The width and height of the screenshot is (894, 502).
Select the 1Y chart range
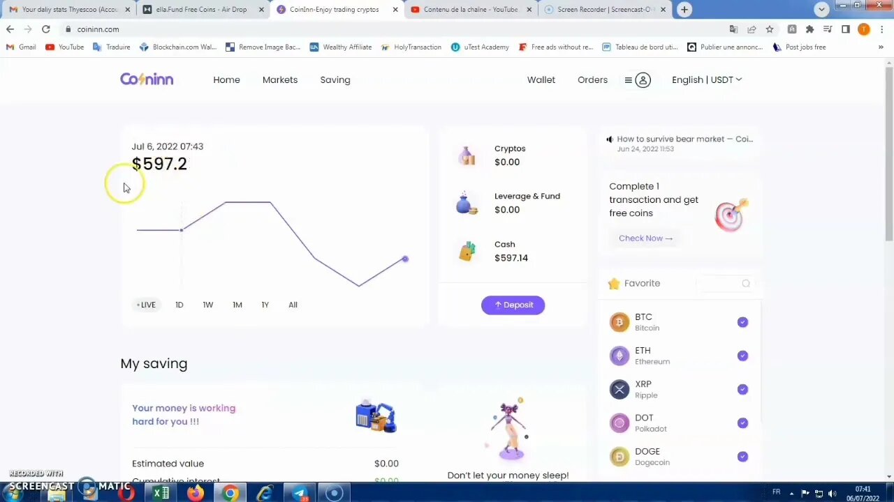tap(265, 305)
